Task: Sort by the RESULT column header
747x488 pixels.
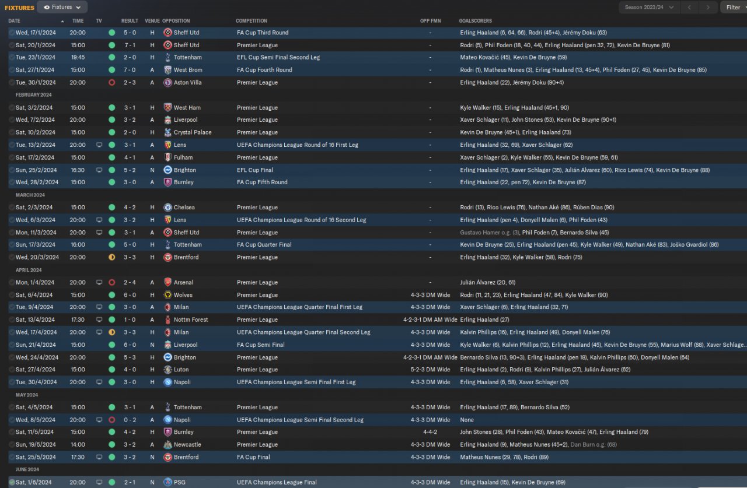Action: point(130,21)
